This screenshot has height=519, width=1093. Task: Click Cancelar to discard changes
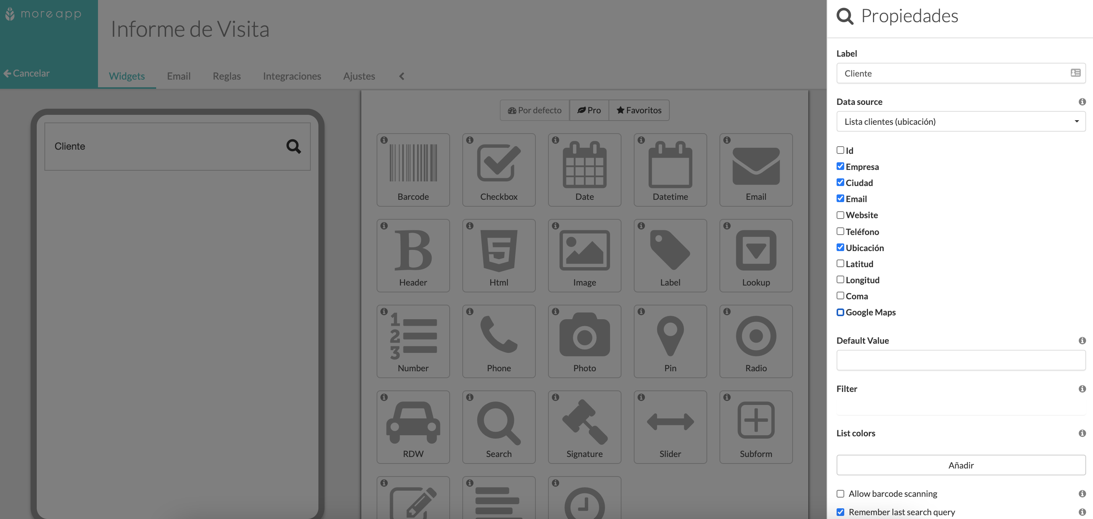[26, 73]
